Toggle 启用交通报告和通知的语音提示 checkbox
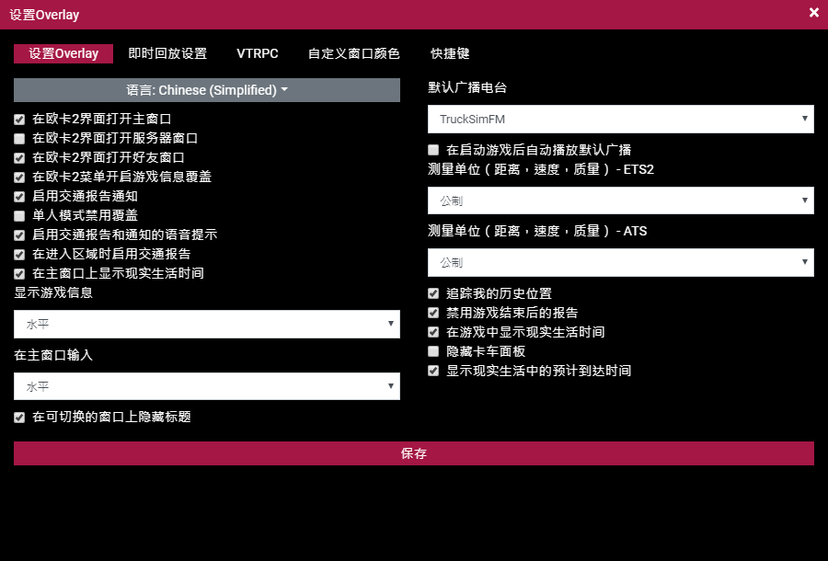 [x=19, y=235]
